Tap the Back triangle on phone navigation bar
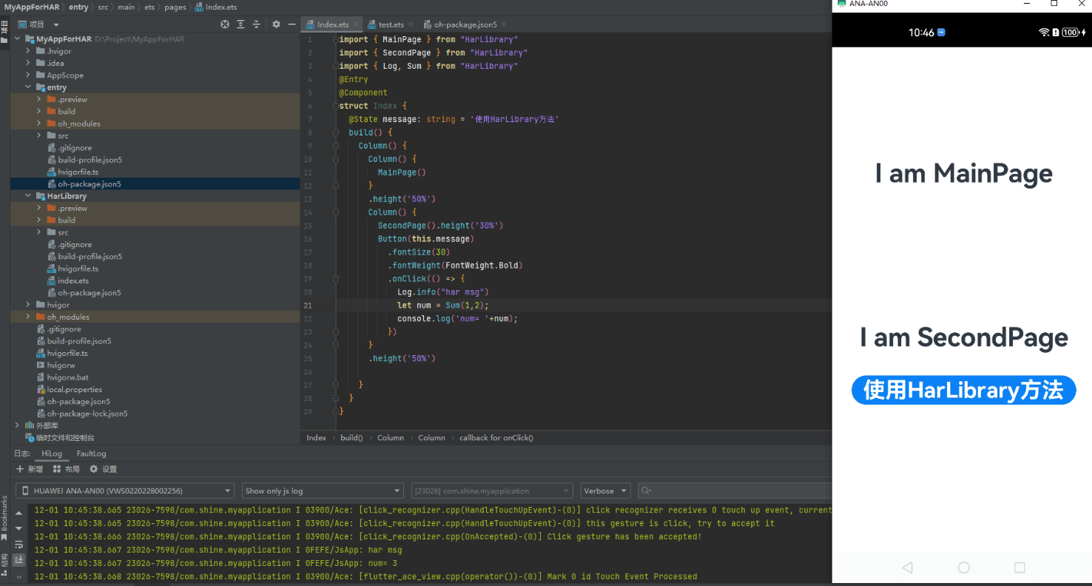1092x586 pixels. click(x=907, y=568)
